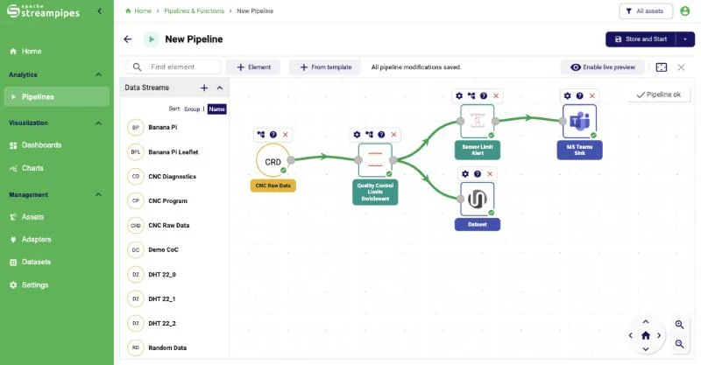Open Pipelines in sidebar

(57, 97)
